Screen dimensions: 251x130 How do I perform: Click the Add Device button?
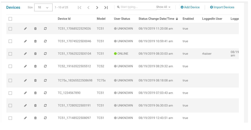[190, 7]
